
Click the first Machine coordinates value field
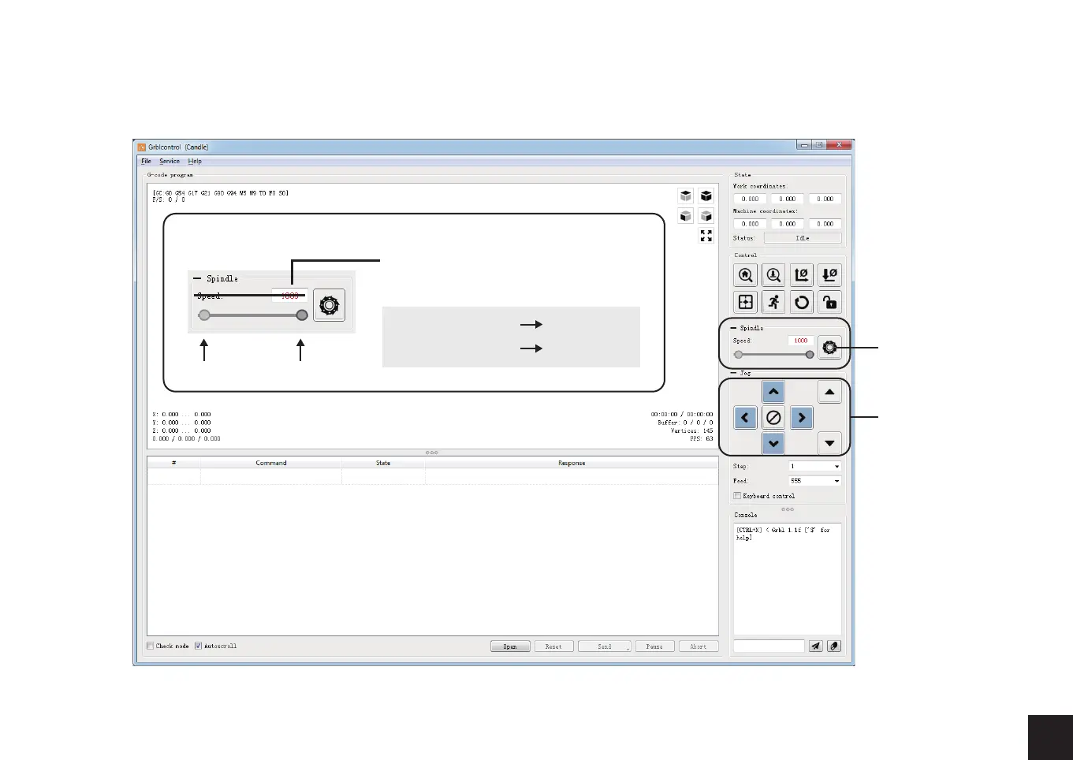750,224
